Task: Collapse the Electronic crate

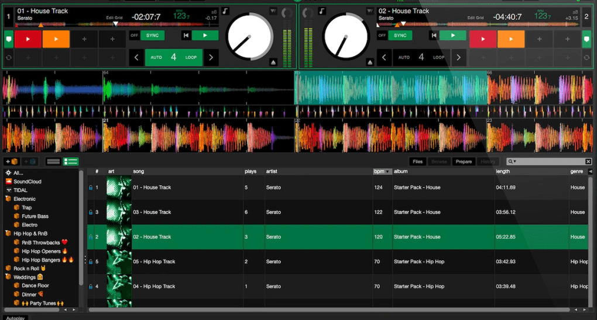Action: (8, 199)
